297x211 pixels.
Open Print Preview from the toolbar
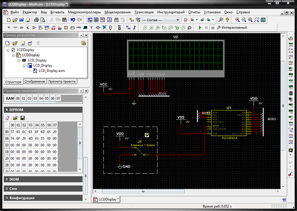(x=43, y=20)
